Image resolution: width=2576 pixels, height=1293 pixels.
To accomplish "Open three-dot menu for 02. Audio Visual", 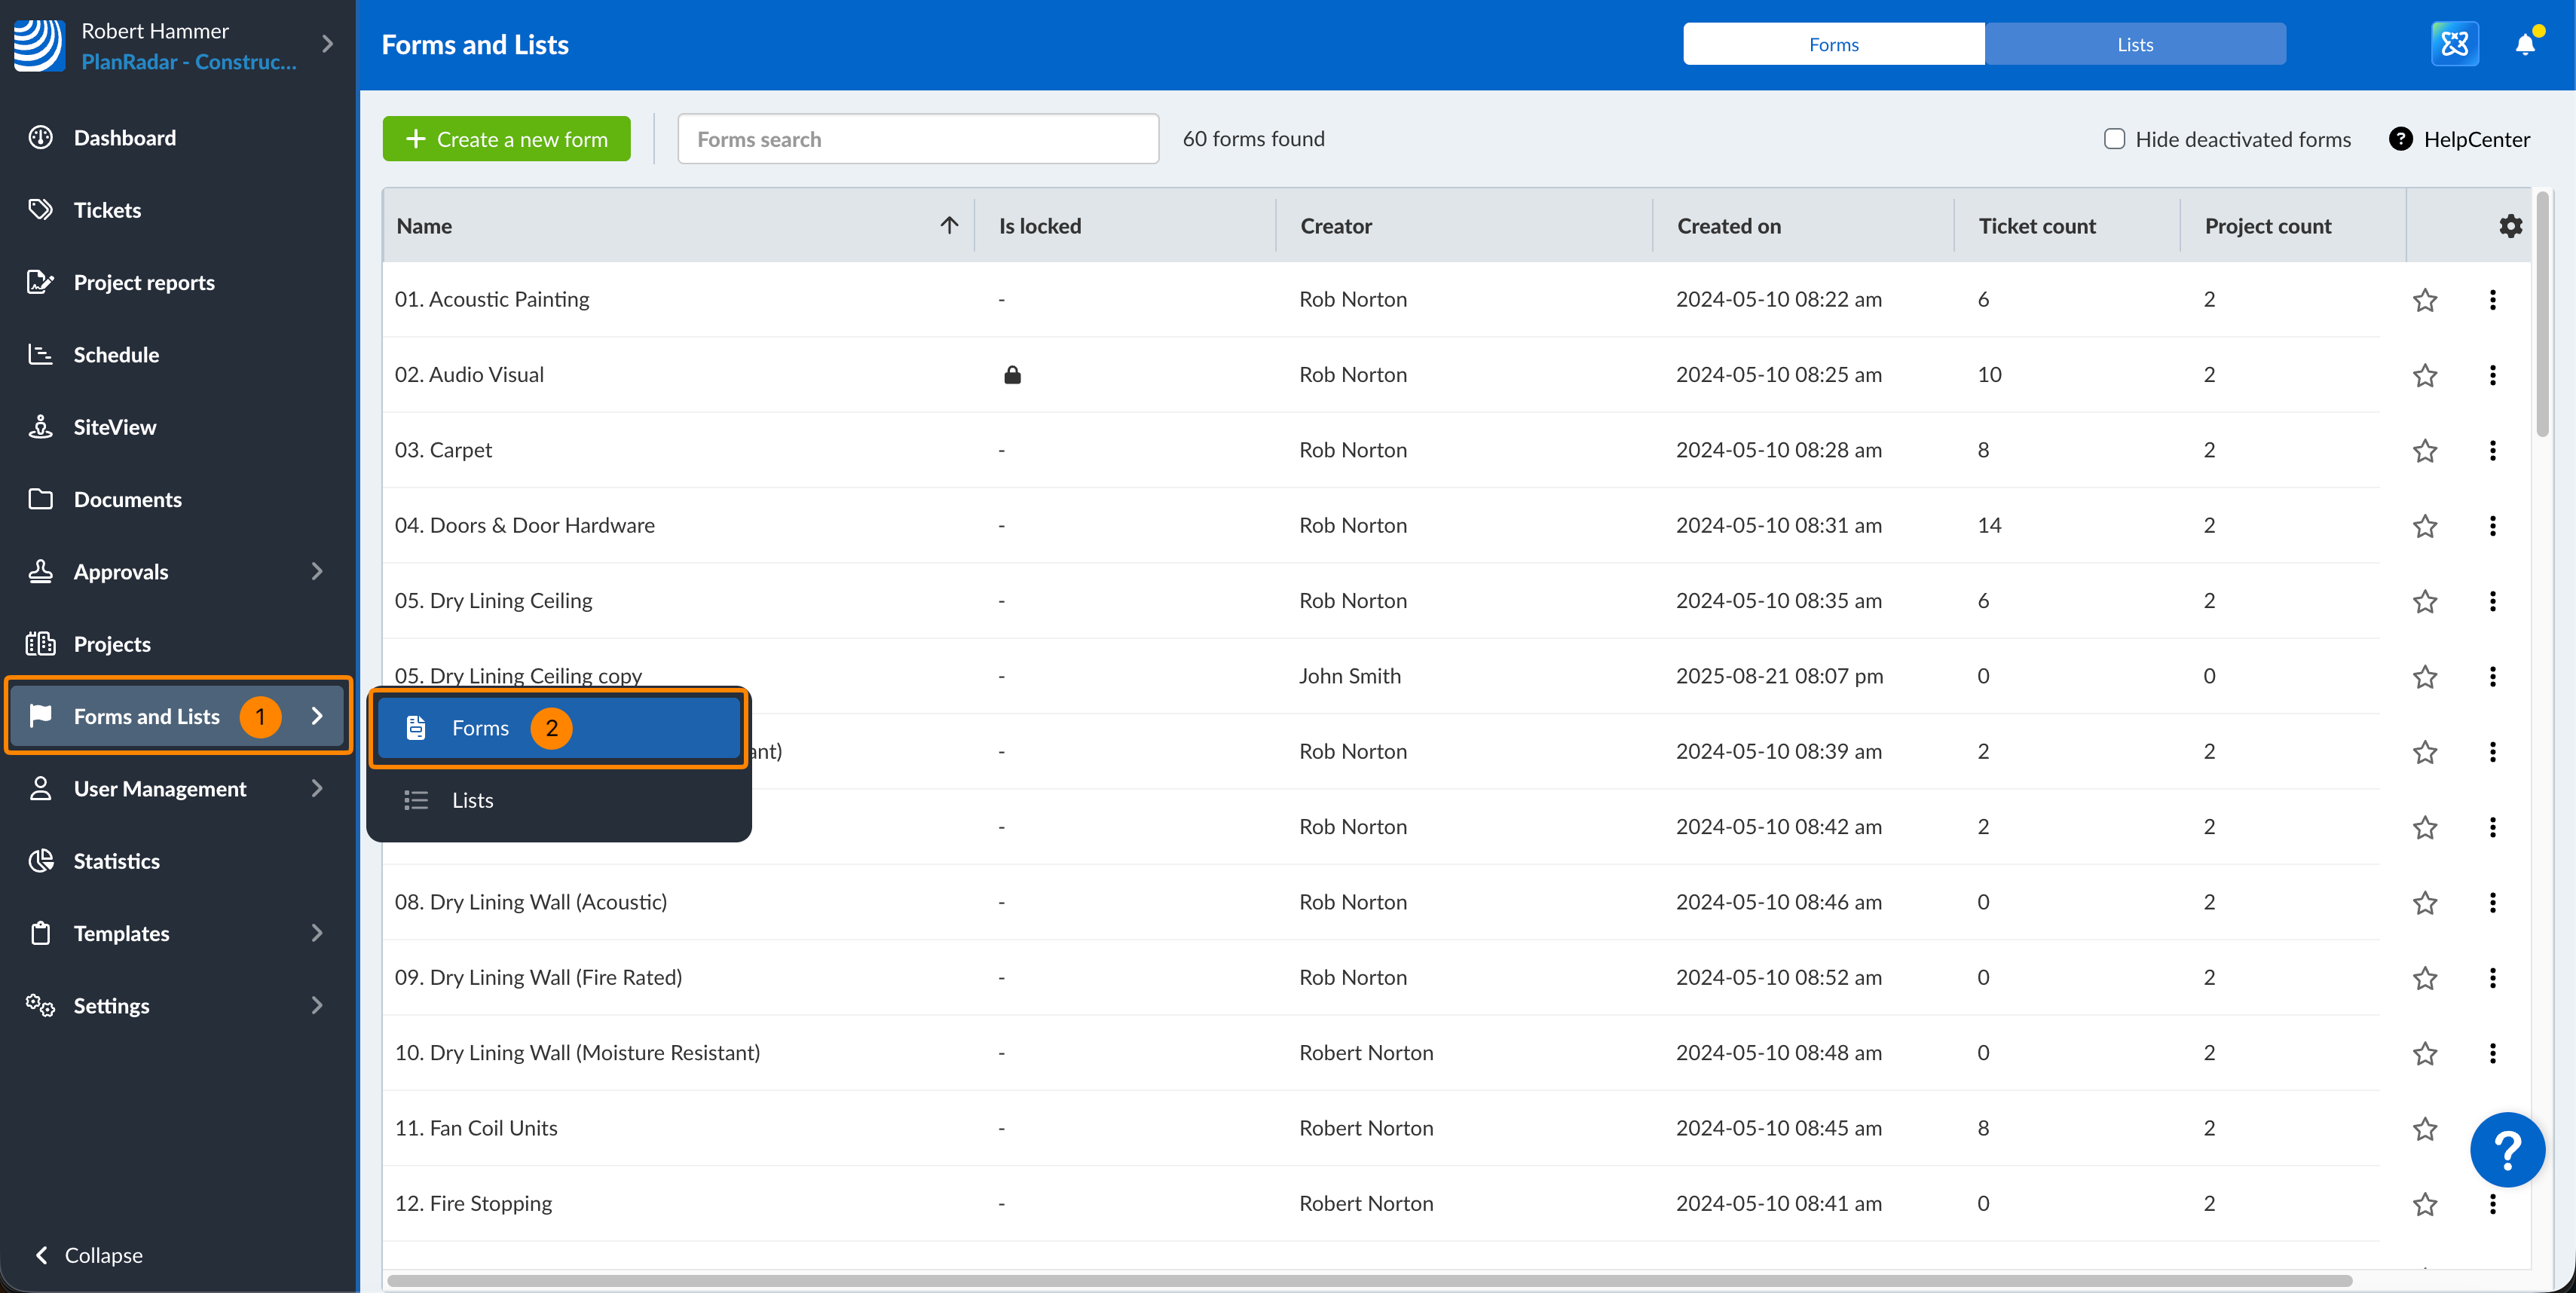I will click(x=2492, y=375).
